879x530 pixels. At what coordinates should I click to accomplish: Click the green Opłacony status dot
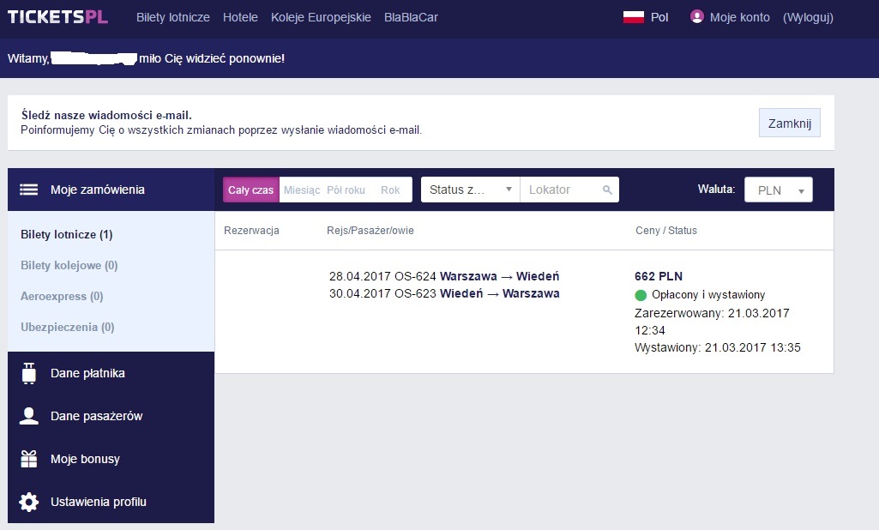point(641,295)
